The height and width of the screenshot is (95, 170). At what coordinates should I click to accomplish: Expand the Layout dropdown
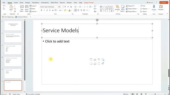point(33,6)
